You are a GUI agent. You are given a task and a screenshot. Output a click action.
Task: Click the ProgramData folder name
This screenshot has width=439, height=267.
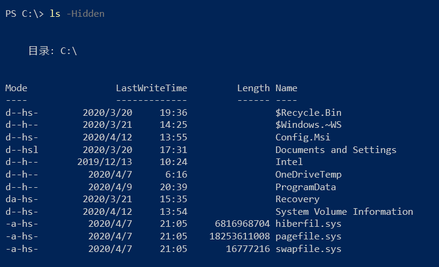[305, 187]
